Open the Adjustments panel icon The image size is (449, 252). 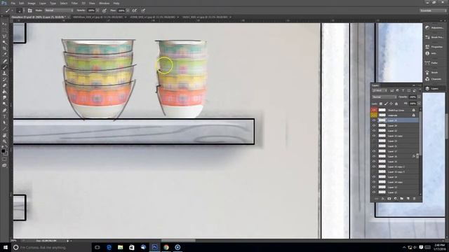427,28
